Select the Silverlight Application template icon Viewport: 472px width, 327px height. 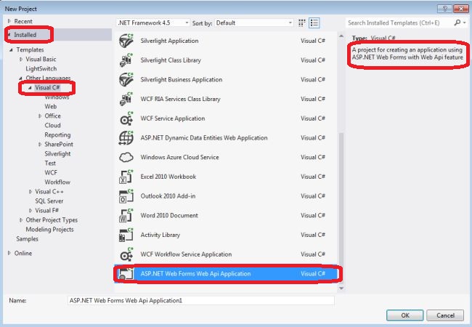click(x=126, y=41)
